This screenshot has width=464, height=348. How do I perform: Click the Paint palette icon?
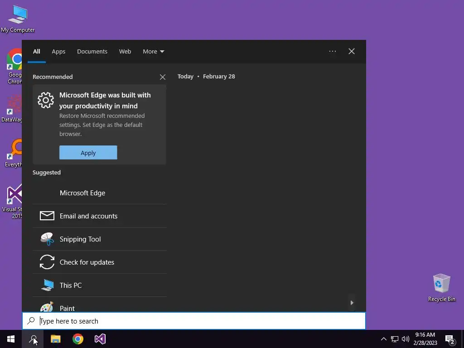point(47,307)
